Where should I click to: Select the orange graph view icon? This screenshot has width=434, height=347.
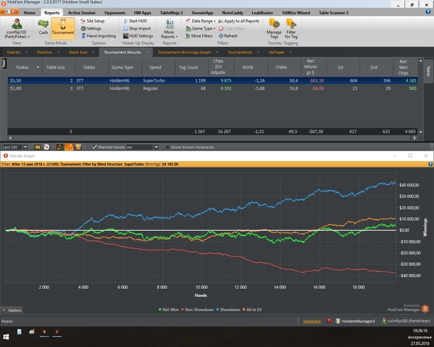[x=69, y=147]
